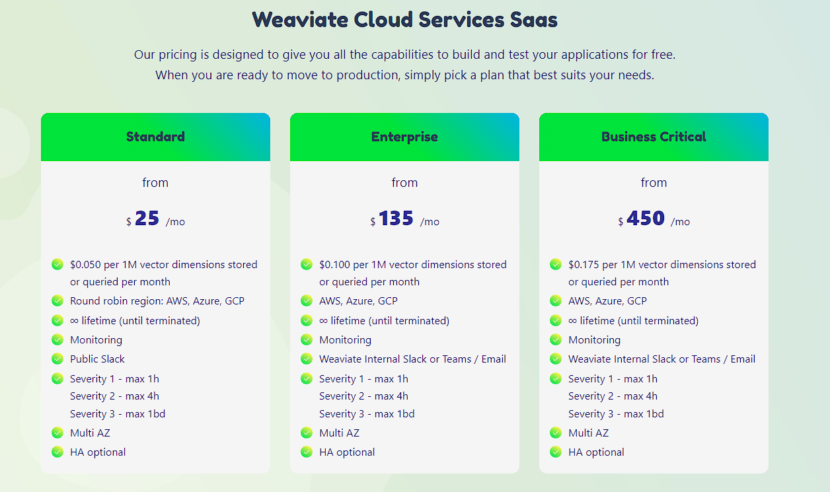Viewport: 830px width, 492px height.
Task: Click the checkmark beside Enterprise's $0.100 per 1M vector line
Action: (307, 264)
